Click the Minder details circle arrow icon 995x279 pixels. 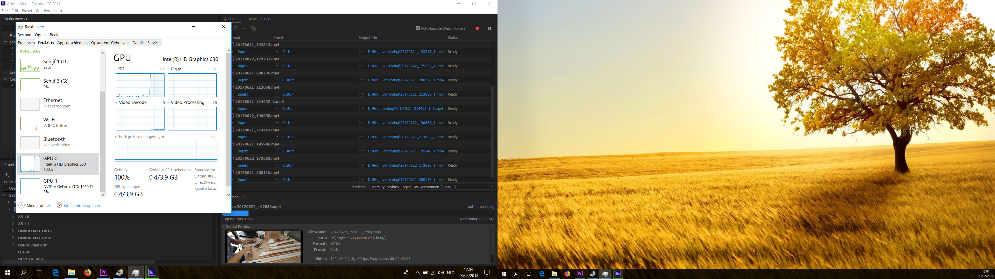click(22, 205)
